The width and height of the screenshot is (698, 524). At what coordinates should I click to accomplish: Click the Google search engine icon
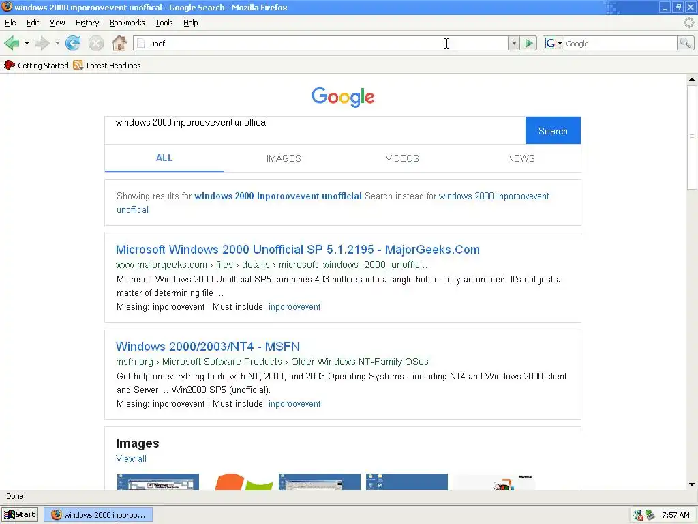tap(550, 43)
